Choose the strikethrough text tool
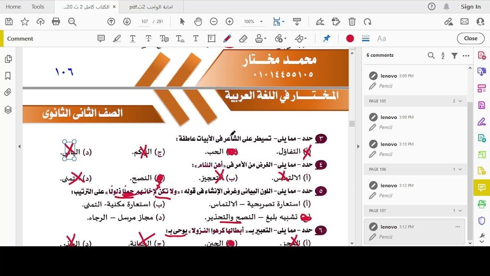The image size is (490, 276). click(149, 39)
